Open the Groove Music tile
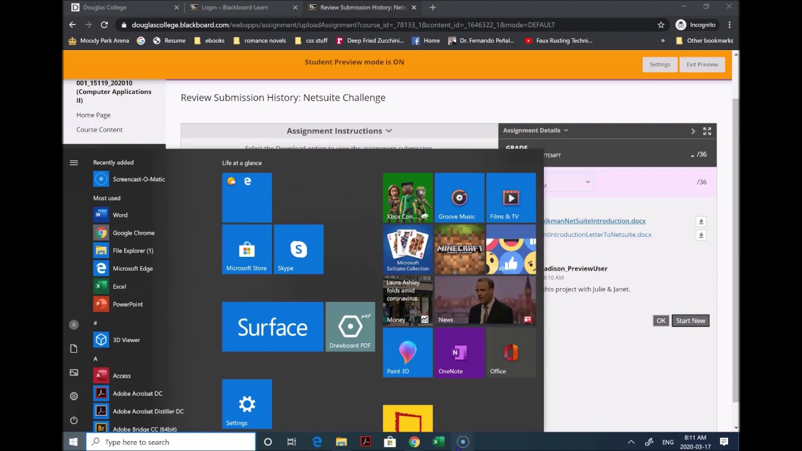This screenshot has height=451, width=802. tap(459, 198)
